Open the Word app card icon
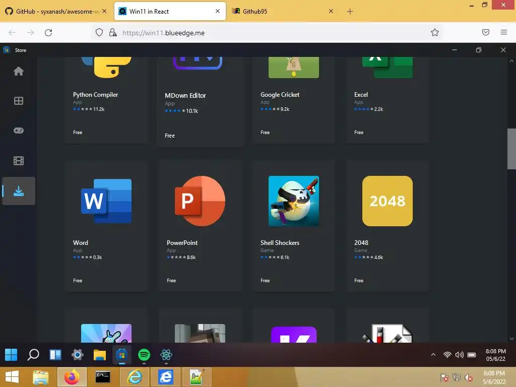516x387 pixels. (106, 201)
